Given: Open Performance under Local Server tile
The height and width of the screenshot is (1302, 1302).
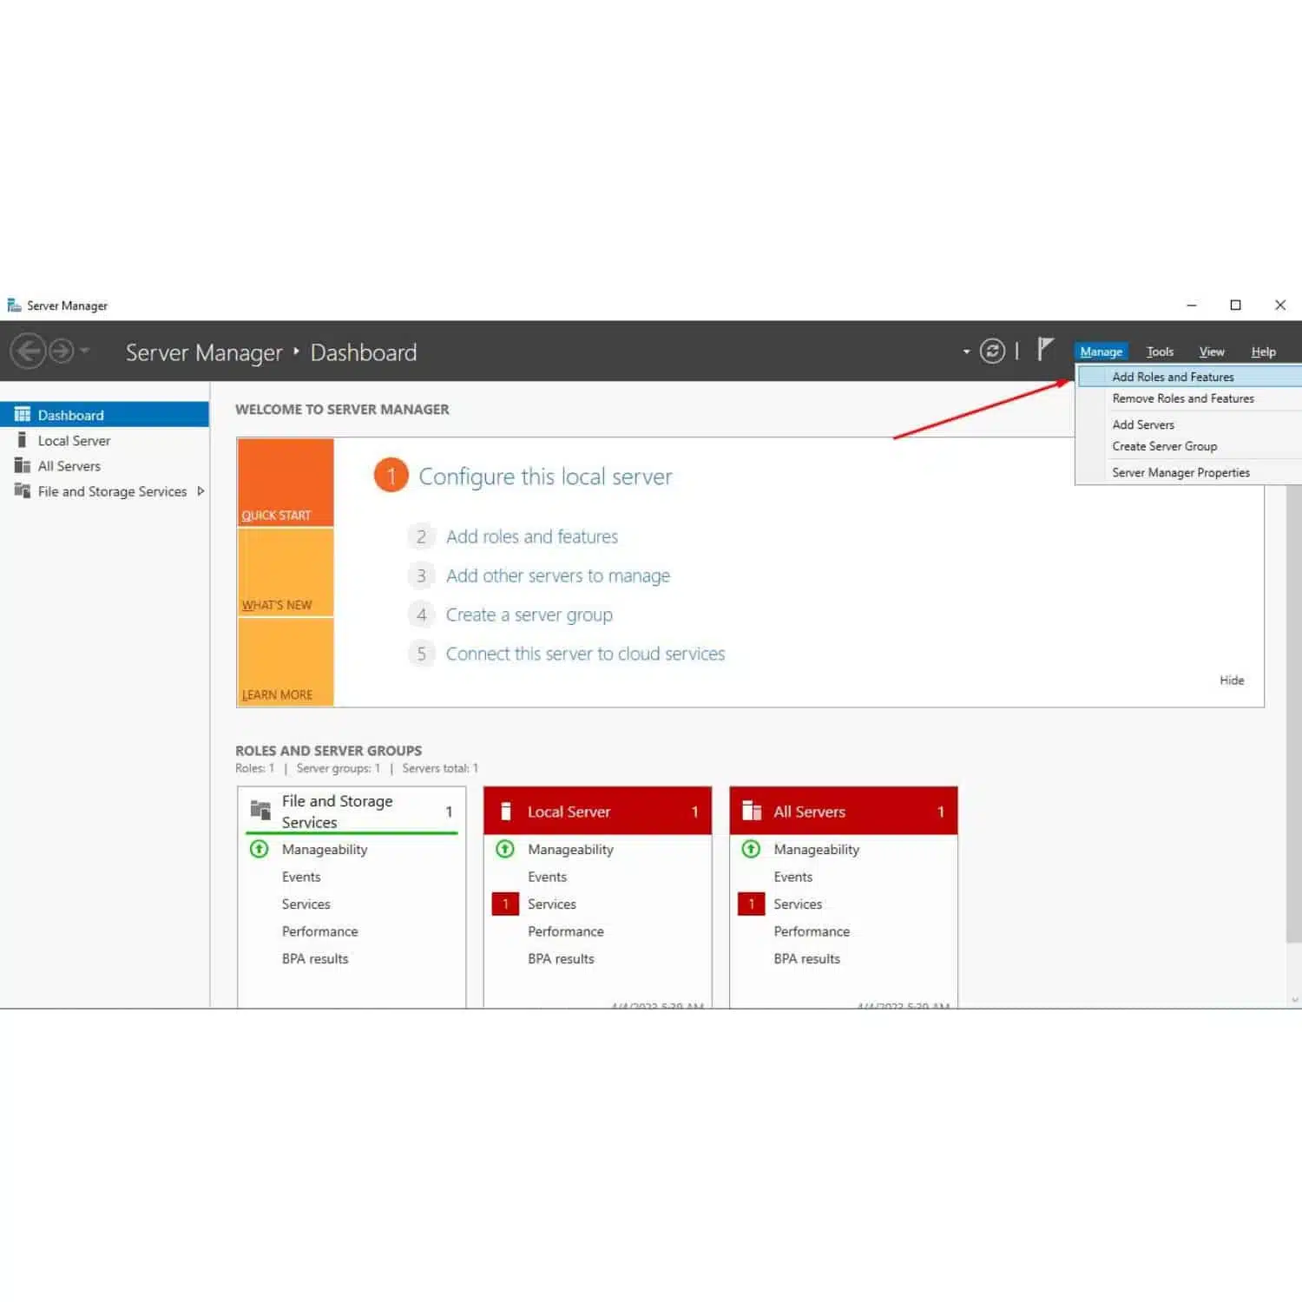Looking at the screenshot, I should click(x=566, y=931).
